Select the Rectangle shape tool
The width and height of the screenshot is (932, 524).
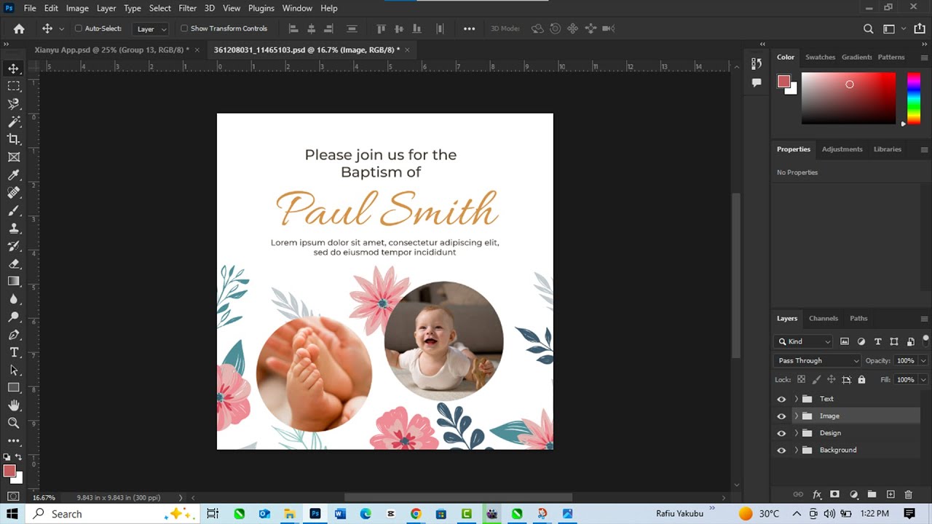[x=14, y=388]
